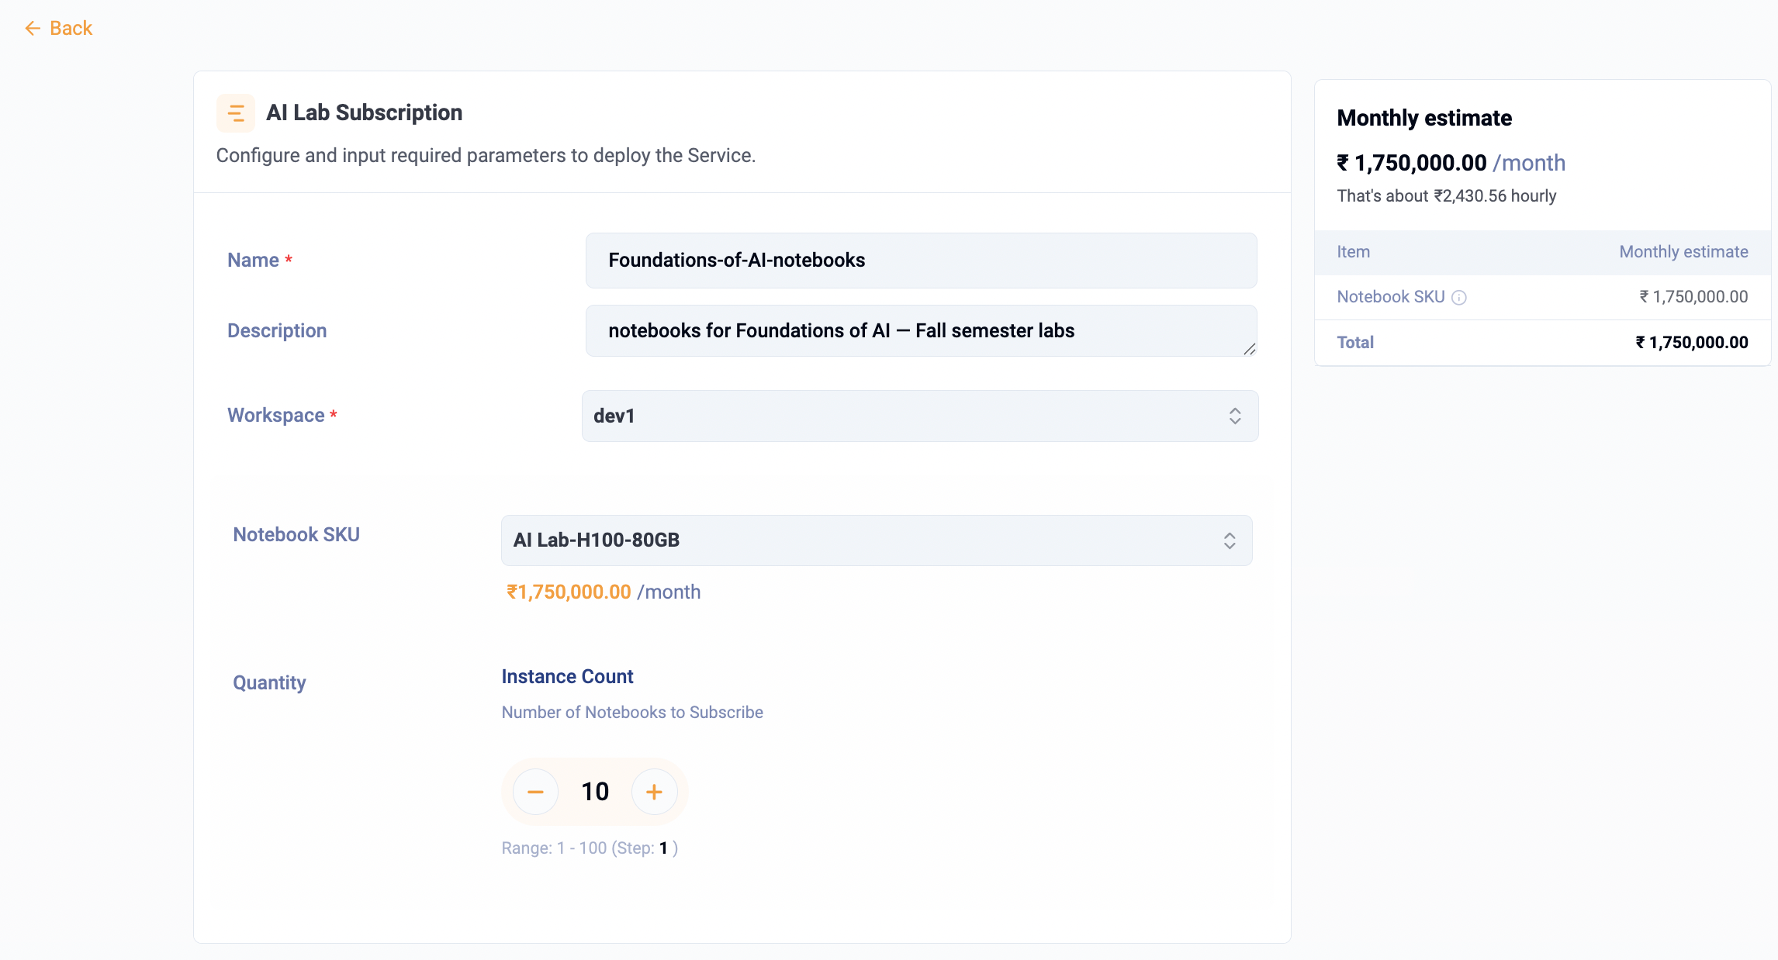Click the Monthly estimate column header
This screenshot has width=1778, height=960.
tap(1683, 252)
